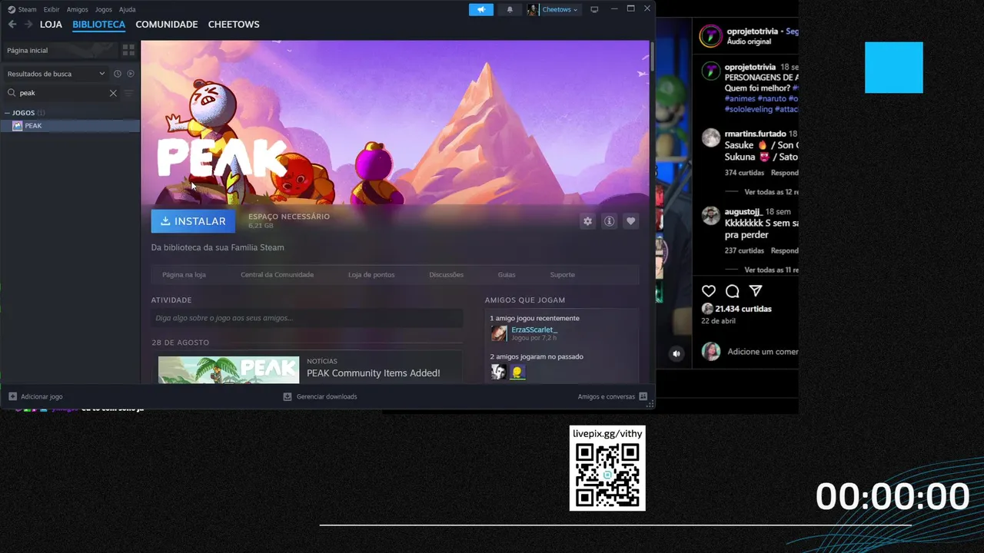Click the library search field
This screenshot has height=553, width=984.
pyautogui.click(x=61, y=93)
